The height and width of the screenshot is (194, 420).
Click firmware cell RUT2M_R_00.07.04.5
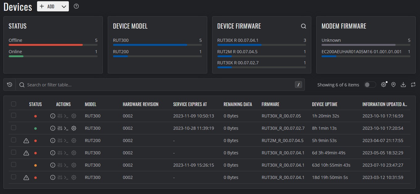coord(283,141)
